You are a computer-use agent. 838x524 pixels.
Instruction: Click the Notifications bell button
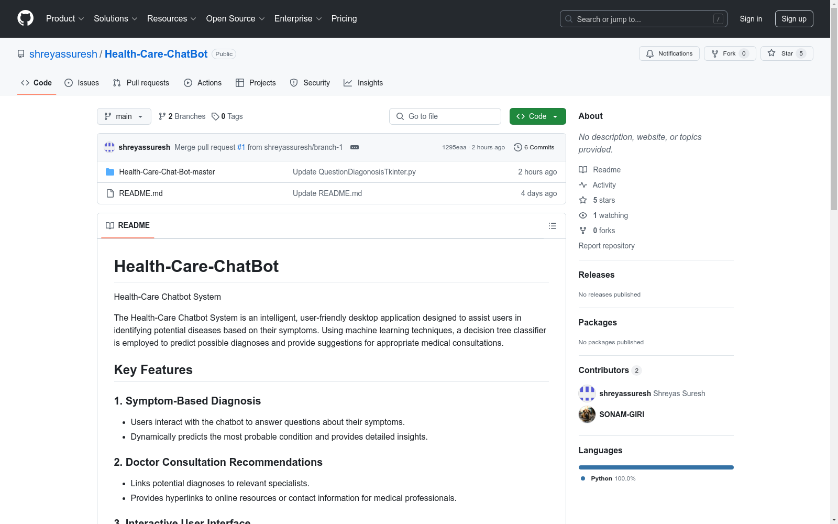tap(669, 53)
